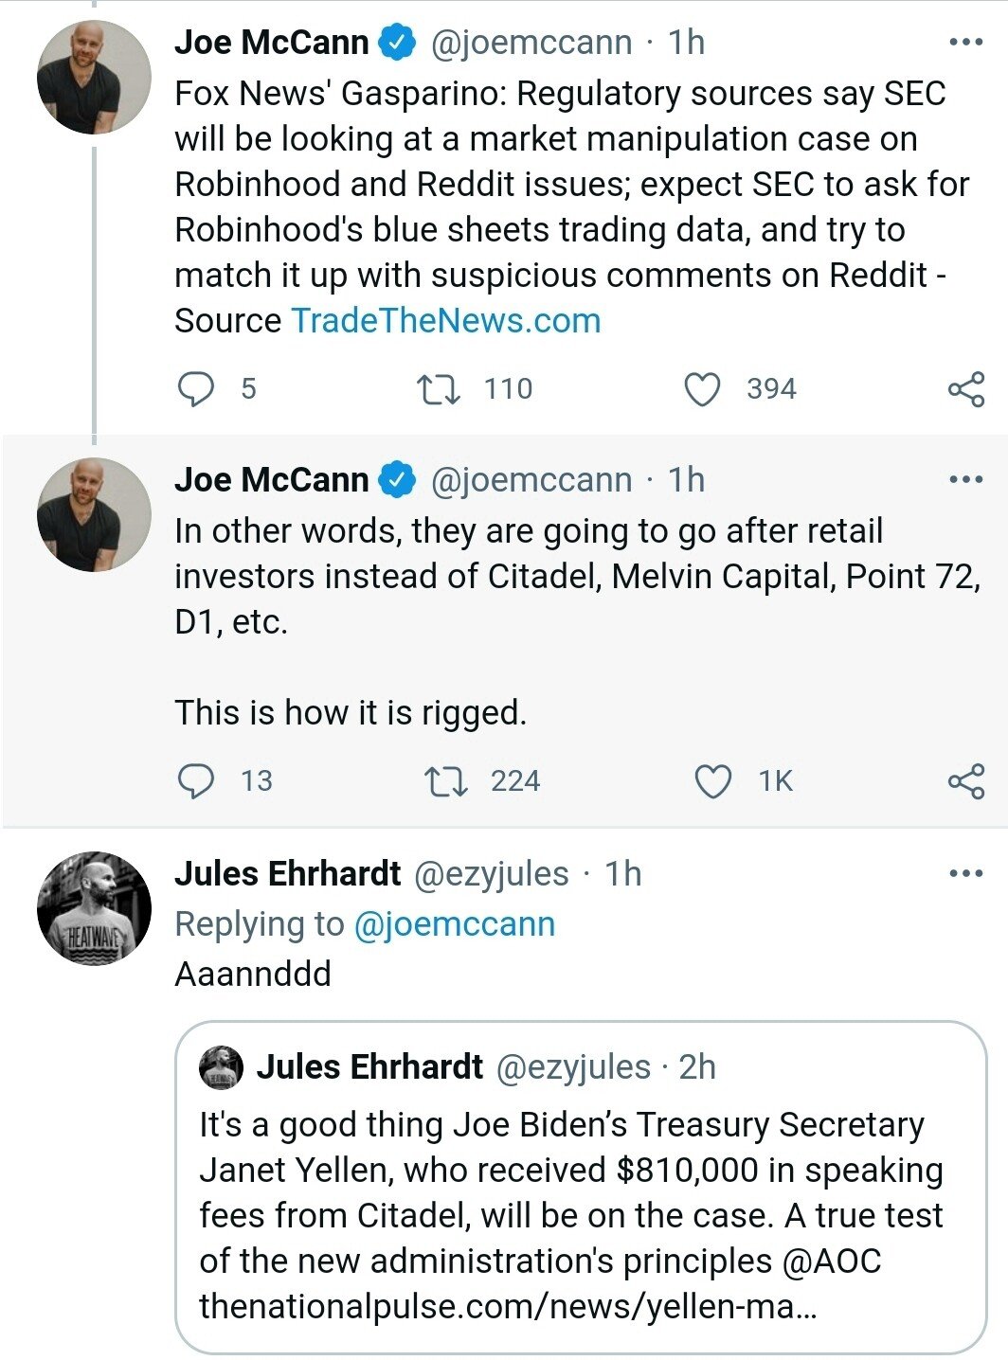The width and height of the screenshot is (1008, 1360).
Task: Open Joe McCann's avatar on first tweet
Action: pos(94,77)
